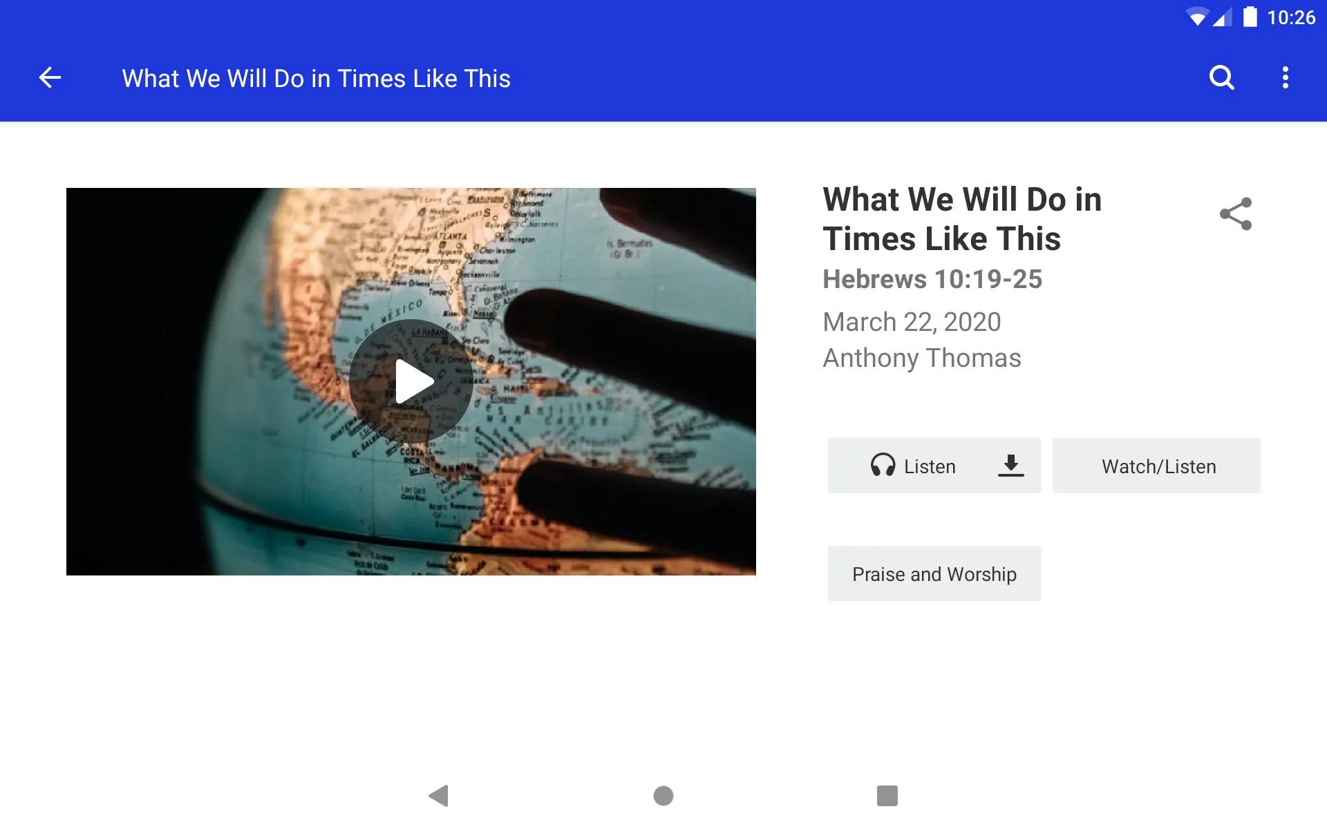Click the Praise and Worship button
The height and width of the screenshot is (829, 1327).
coord(933,573)
